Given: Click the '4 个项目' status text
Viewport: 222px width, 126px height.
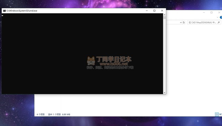Looking at the screenshot, I should pyautogui.click(x=41, y=114).
